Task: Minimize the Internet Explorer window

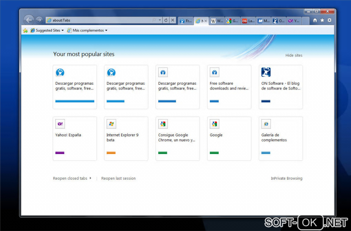Action: click(x=308, y=11)
